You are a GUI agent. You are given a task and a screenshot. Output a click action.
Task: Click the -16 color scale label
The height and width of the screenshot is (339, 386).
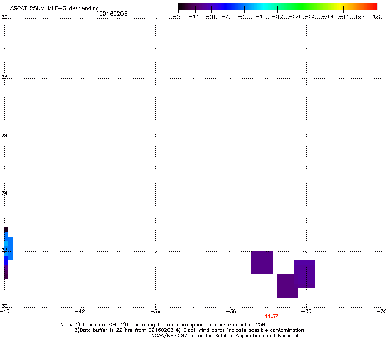tap(177, 17)
